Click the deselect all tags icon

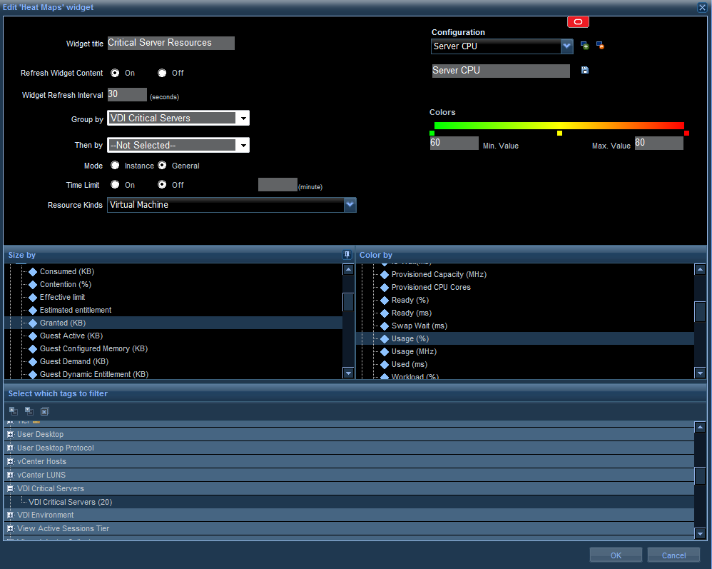pyautogui.click(x=44, y=411)
